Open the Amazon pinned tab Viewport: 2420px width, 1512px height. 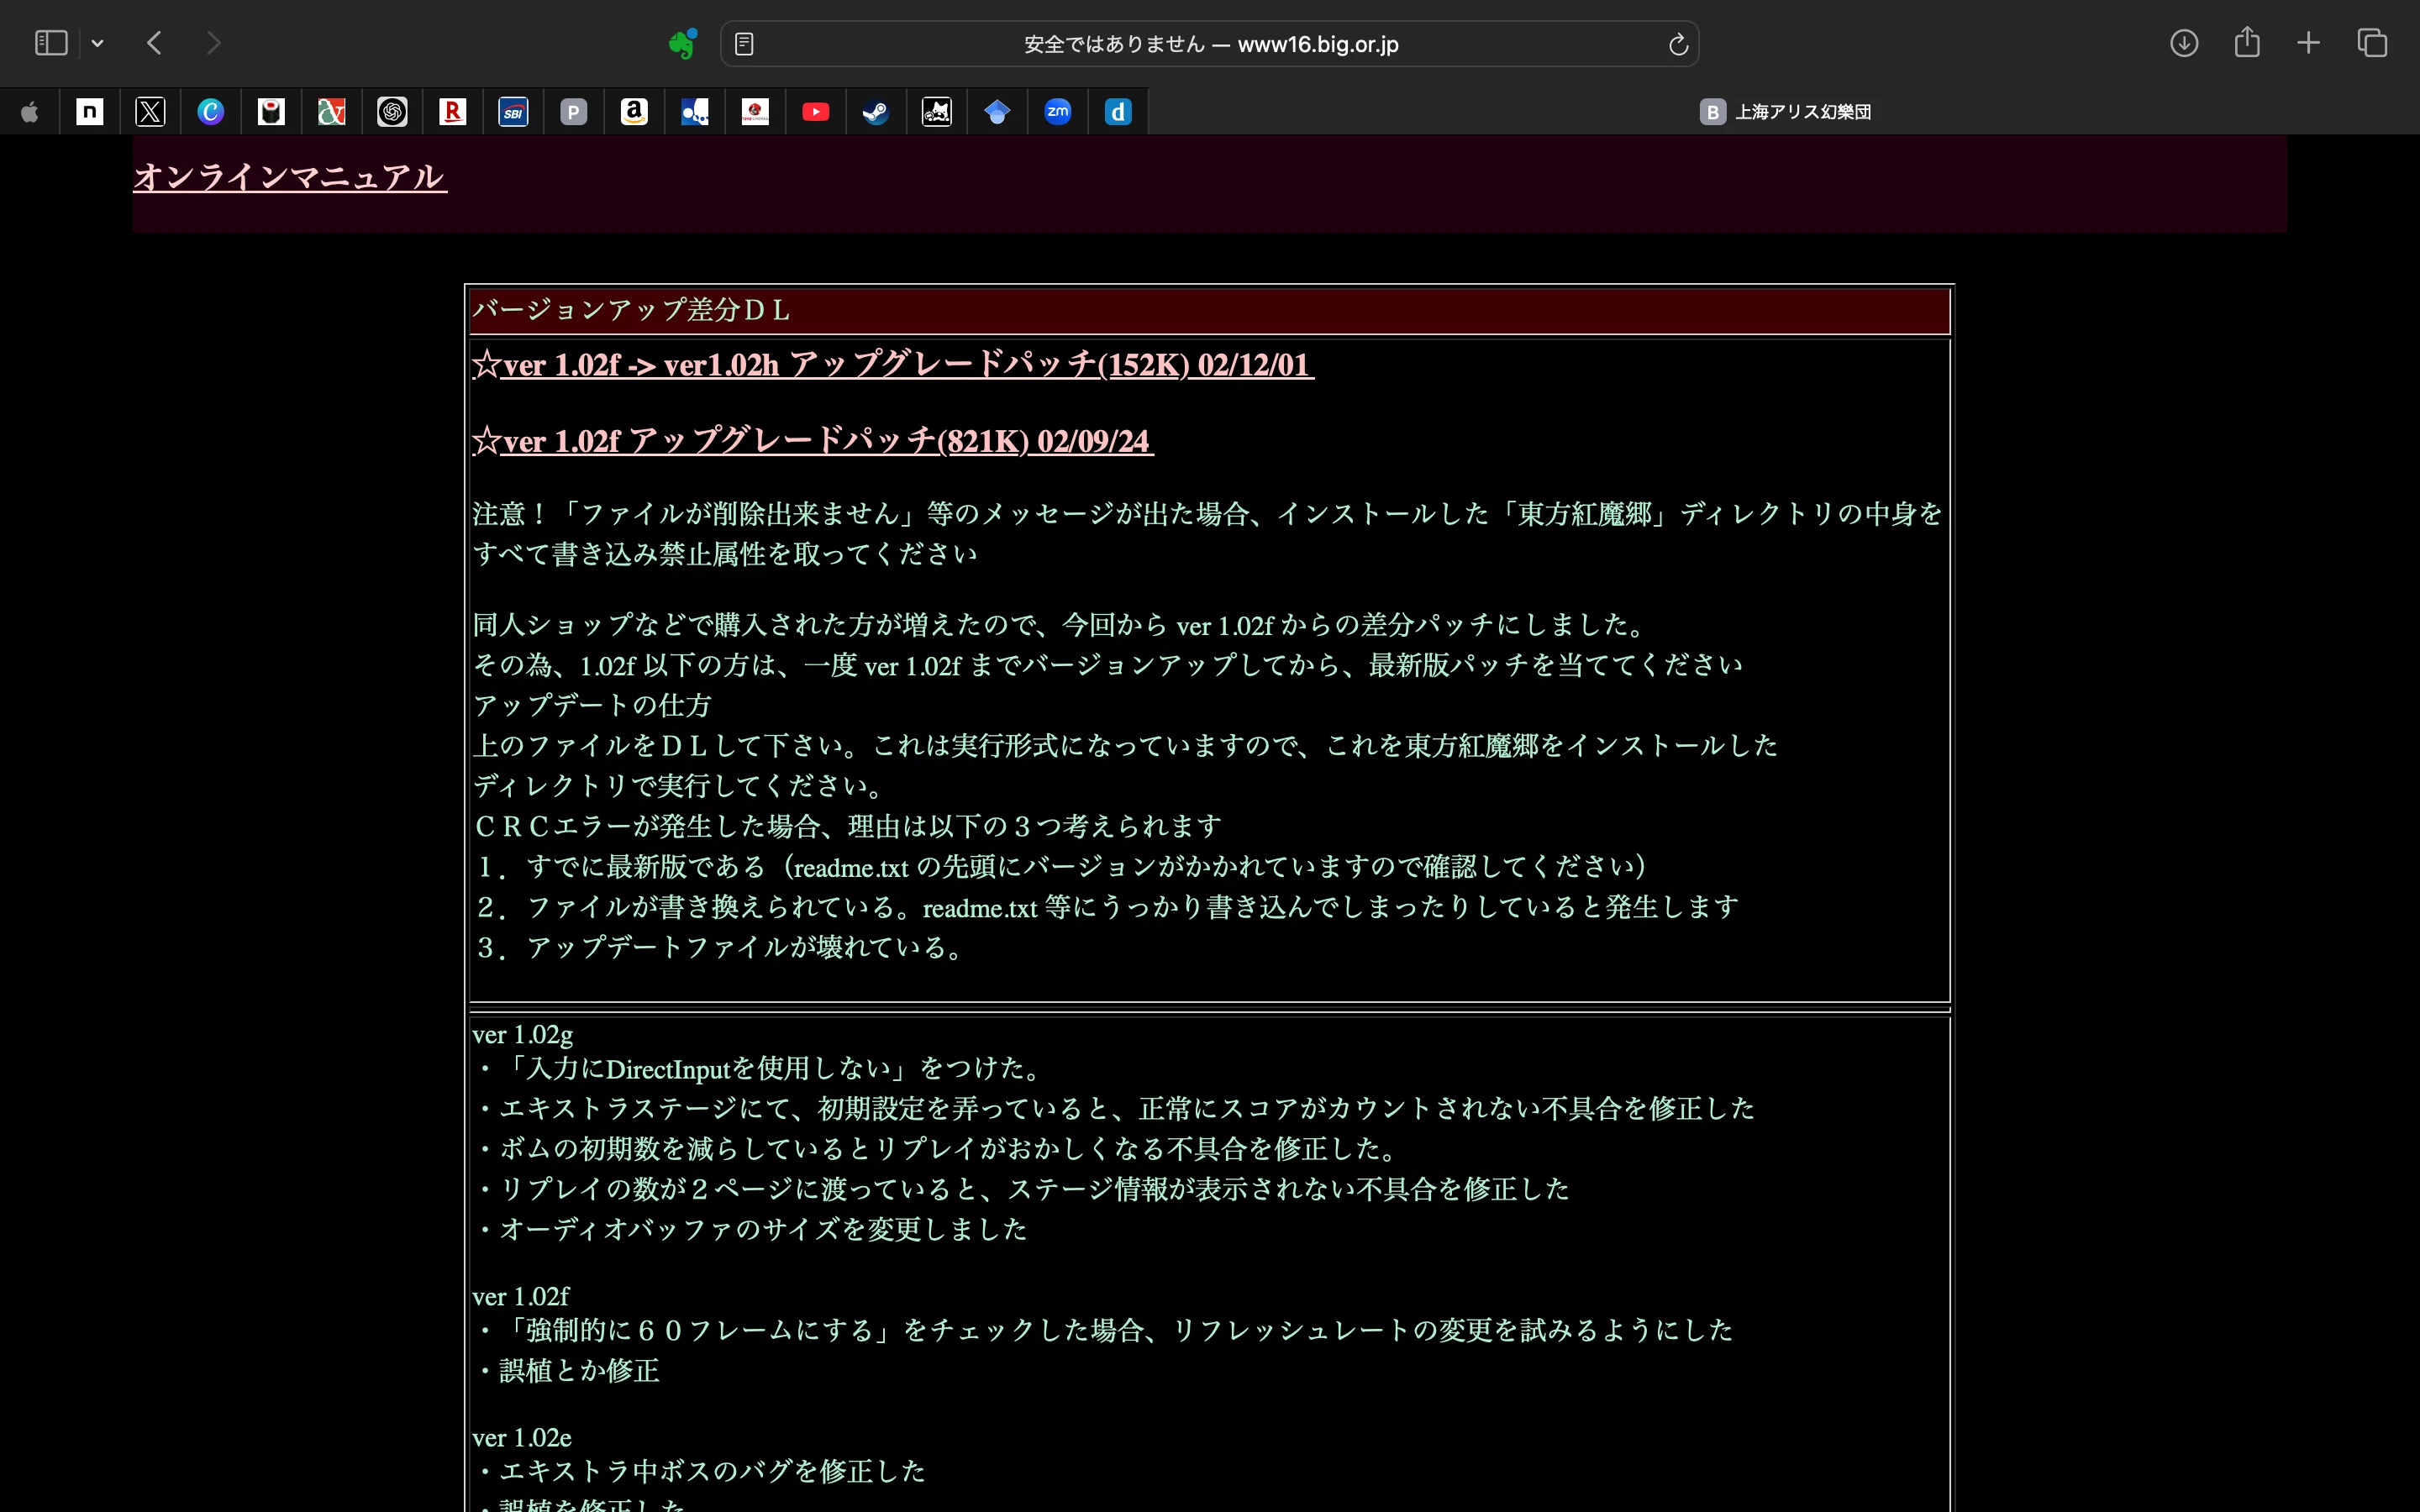point(634,112)
